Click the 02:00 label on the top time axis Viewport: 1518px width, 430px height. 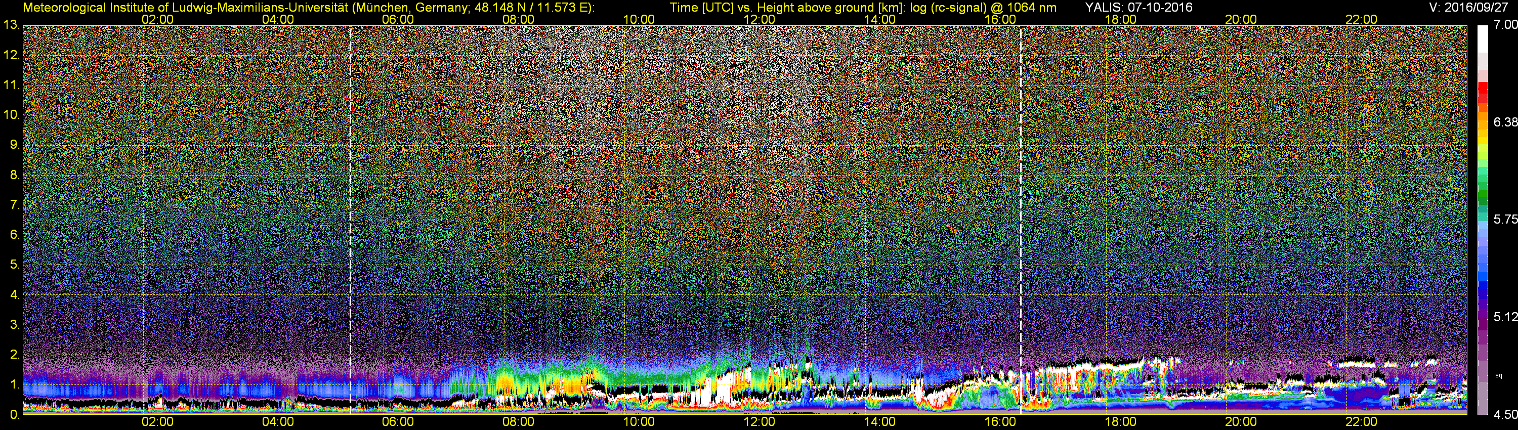(x=157, y=19)
